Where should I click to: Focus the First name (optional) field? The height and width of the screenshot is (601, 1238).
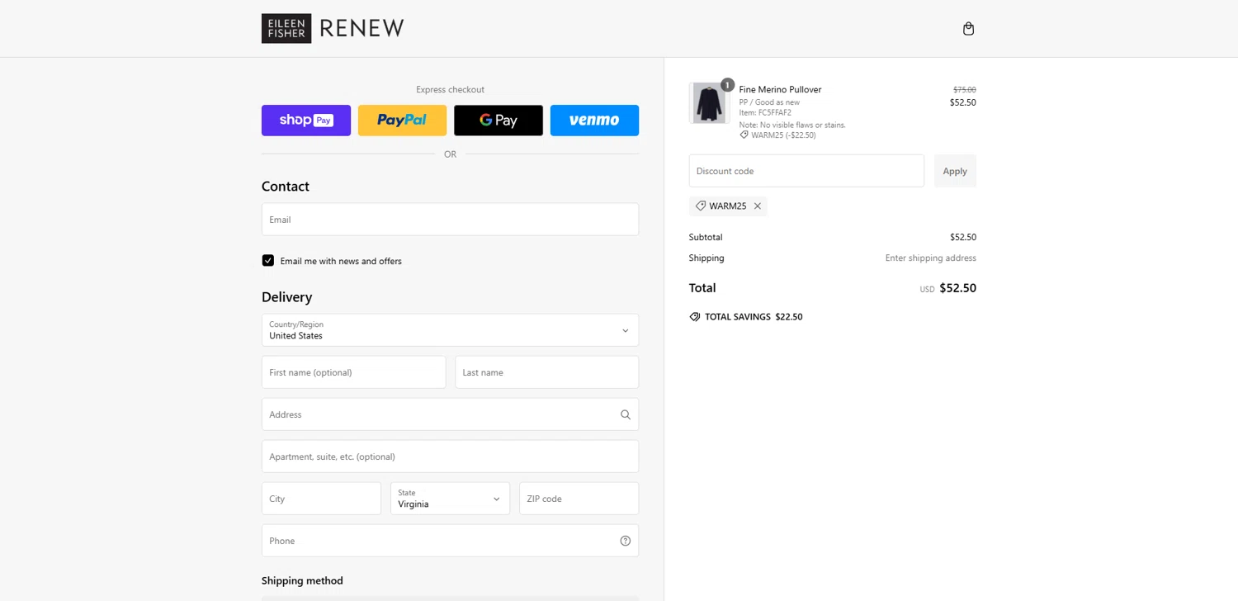[353, 372]
